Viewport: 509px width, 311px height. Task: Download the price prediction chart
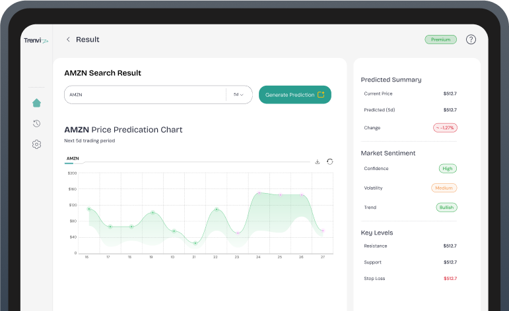coord(317,161)
